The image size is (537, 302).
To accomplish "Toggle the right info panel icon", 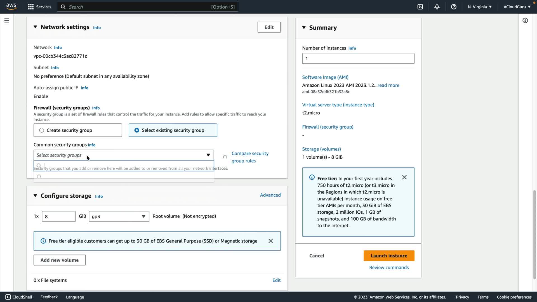I will (x=525, y=20).
